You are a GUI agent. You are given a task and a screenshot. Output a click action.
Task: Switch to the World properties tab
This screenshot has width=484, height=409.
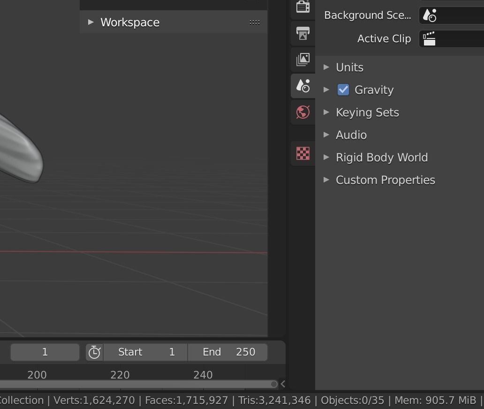point(303,112)
